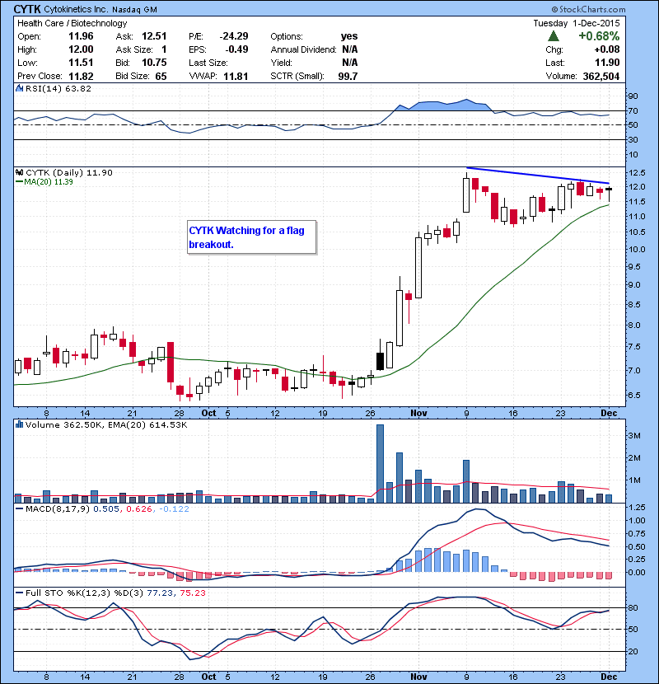This screenshot has height=684, width=659.
Task: Click the dark dash before Full STO label
Action: pos(19,593)
